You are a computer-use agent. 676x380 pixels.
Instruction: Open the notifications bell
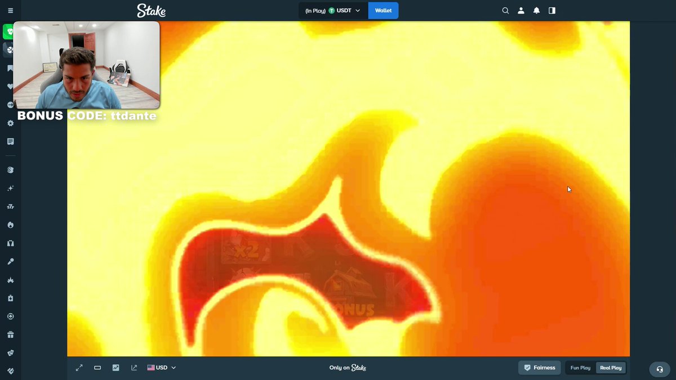[x=536, y=11]
